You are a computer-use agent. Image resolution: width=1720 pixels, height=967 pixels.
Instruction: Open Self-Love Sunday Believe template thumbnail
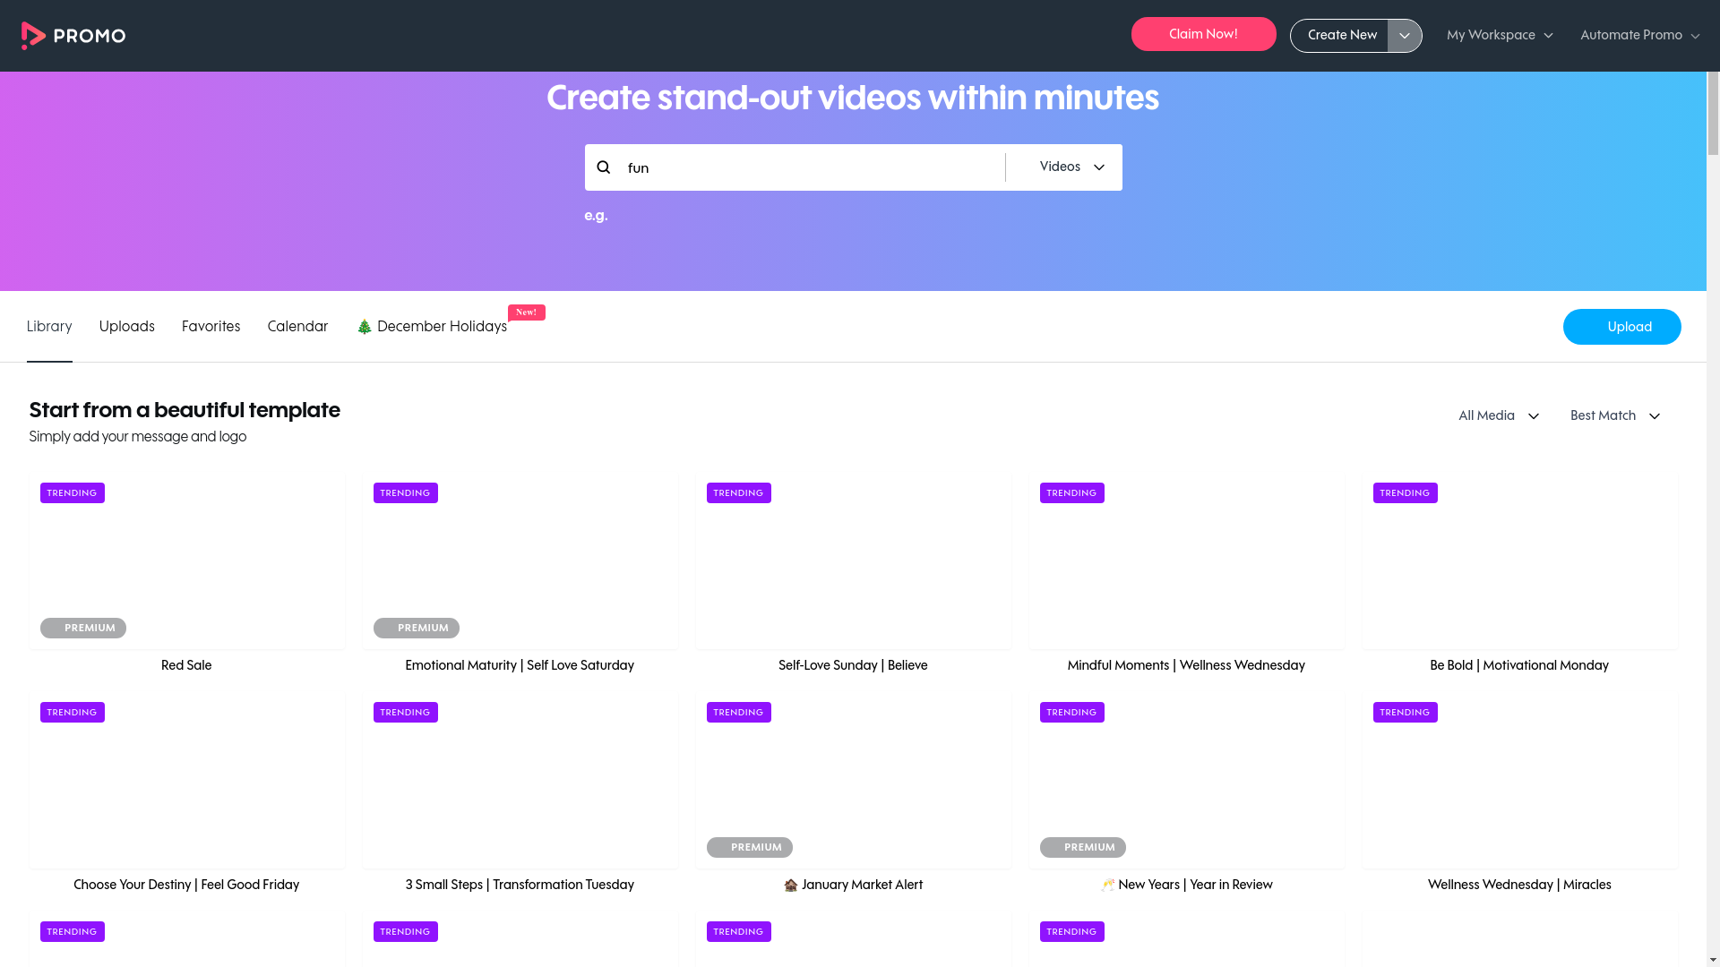click(x=853, y=561)
